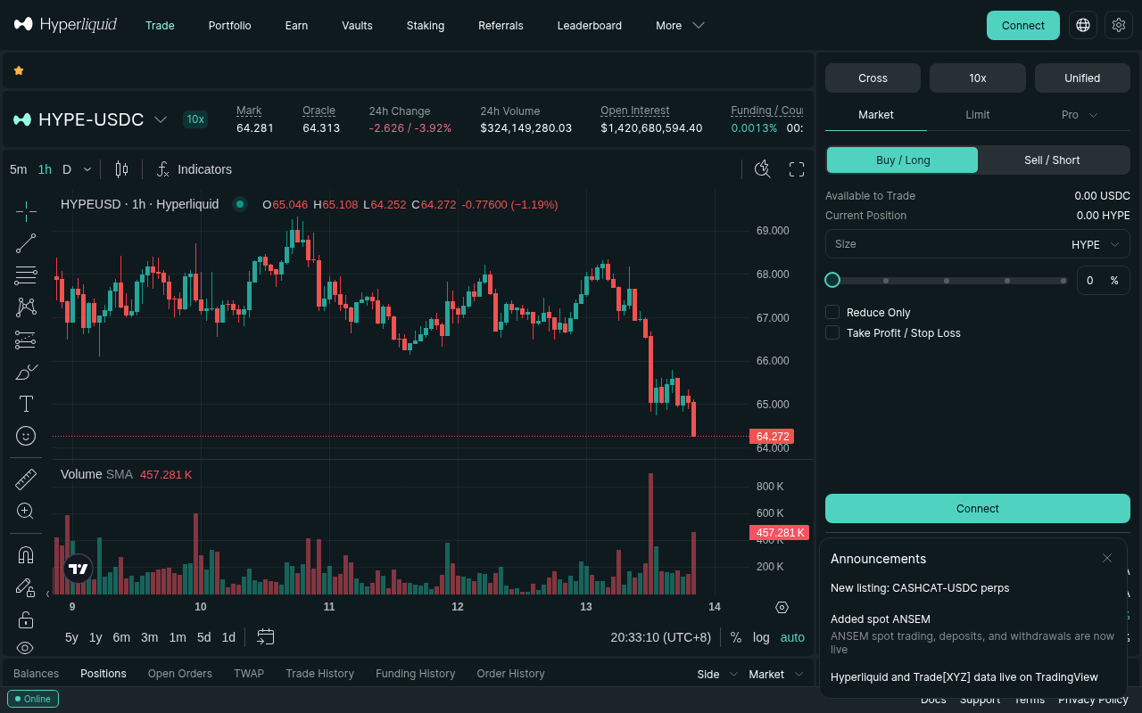Select the zoom in tool
This screenshot has width=1142, height=713.
[26, 512]
